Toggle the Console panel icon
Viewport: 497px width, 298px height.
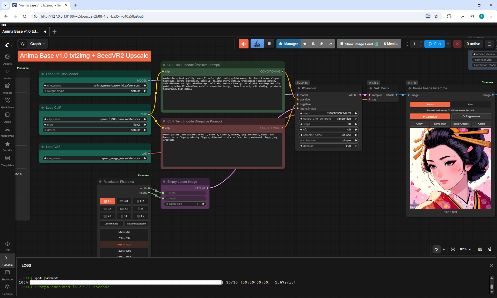pos(7,261)
